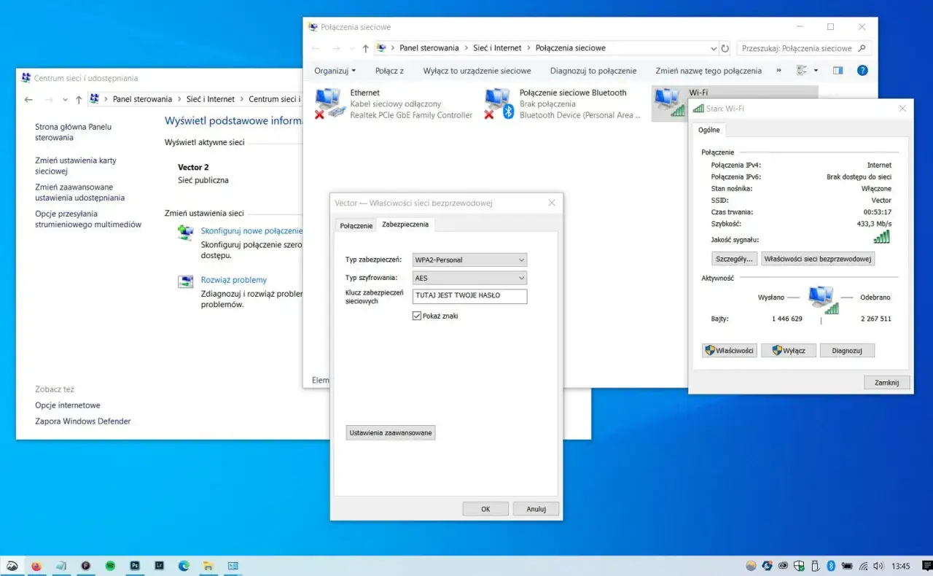Uncheck the Pokaż znaki checkbox
The image size is (933, 576).
click(x=417, y=315)
